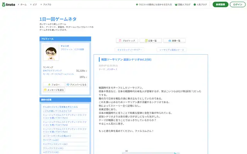Go to ホーム in top navigation
This screenshot has width=247, height=154.
click(x=23, y=5)
